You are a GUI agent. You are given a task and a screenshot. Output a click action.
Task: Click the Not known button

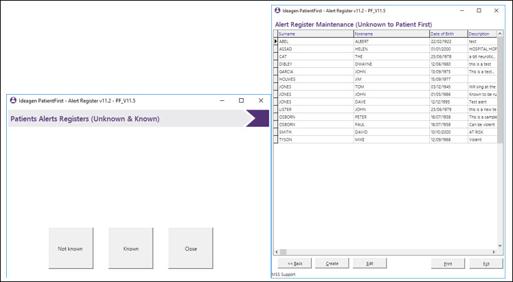[71, 248]
